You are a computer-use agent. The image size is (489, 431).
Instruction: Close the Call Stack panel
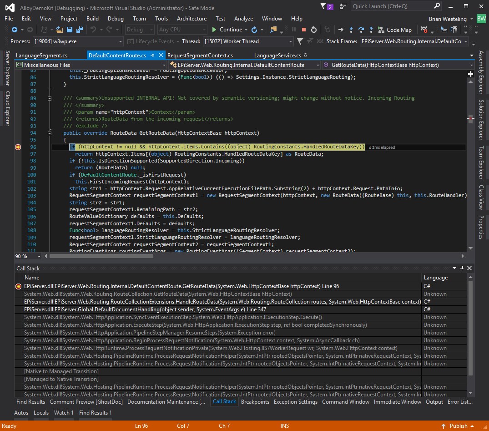tap(469, 268)
